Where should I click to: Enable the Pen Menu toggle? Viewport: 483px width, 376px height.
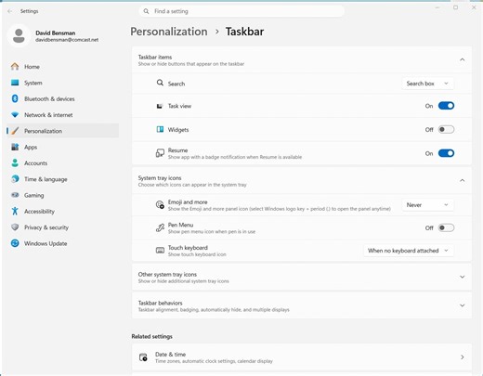pyautogui.click(x=446, y=228)
